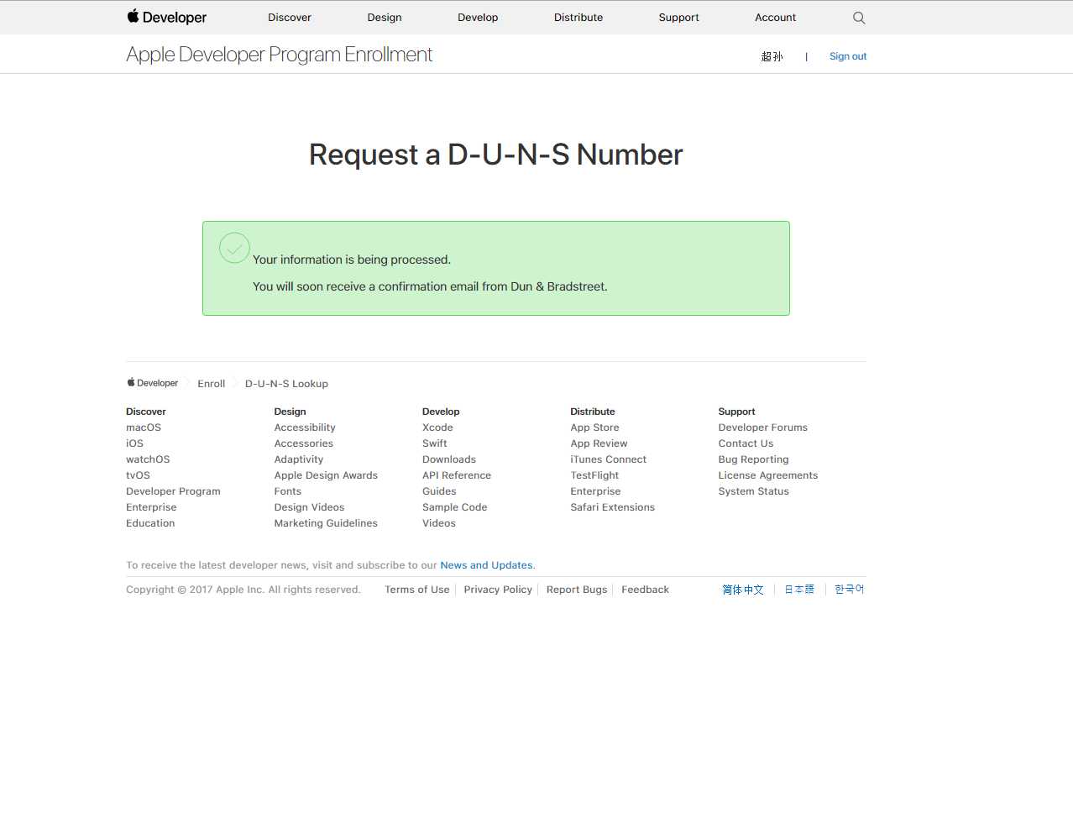The image size is (1073, 813).
Task: Switch language to 日本語
Action: pos(799,590)
